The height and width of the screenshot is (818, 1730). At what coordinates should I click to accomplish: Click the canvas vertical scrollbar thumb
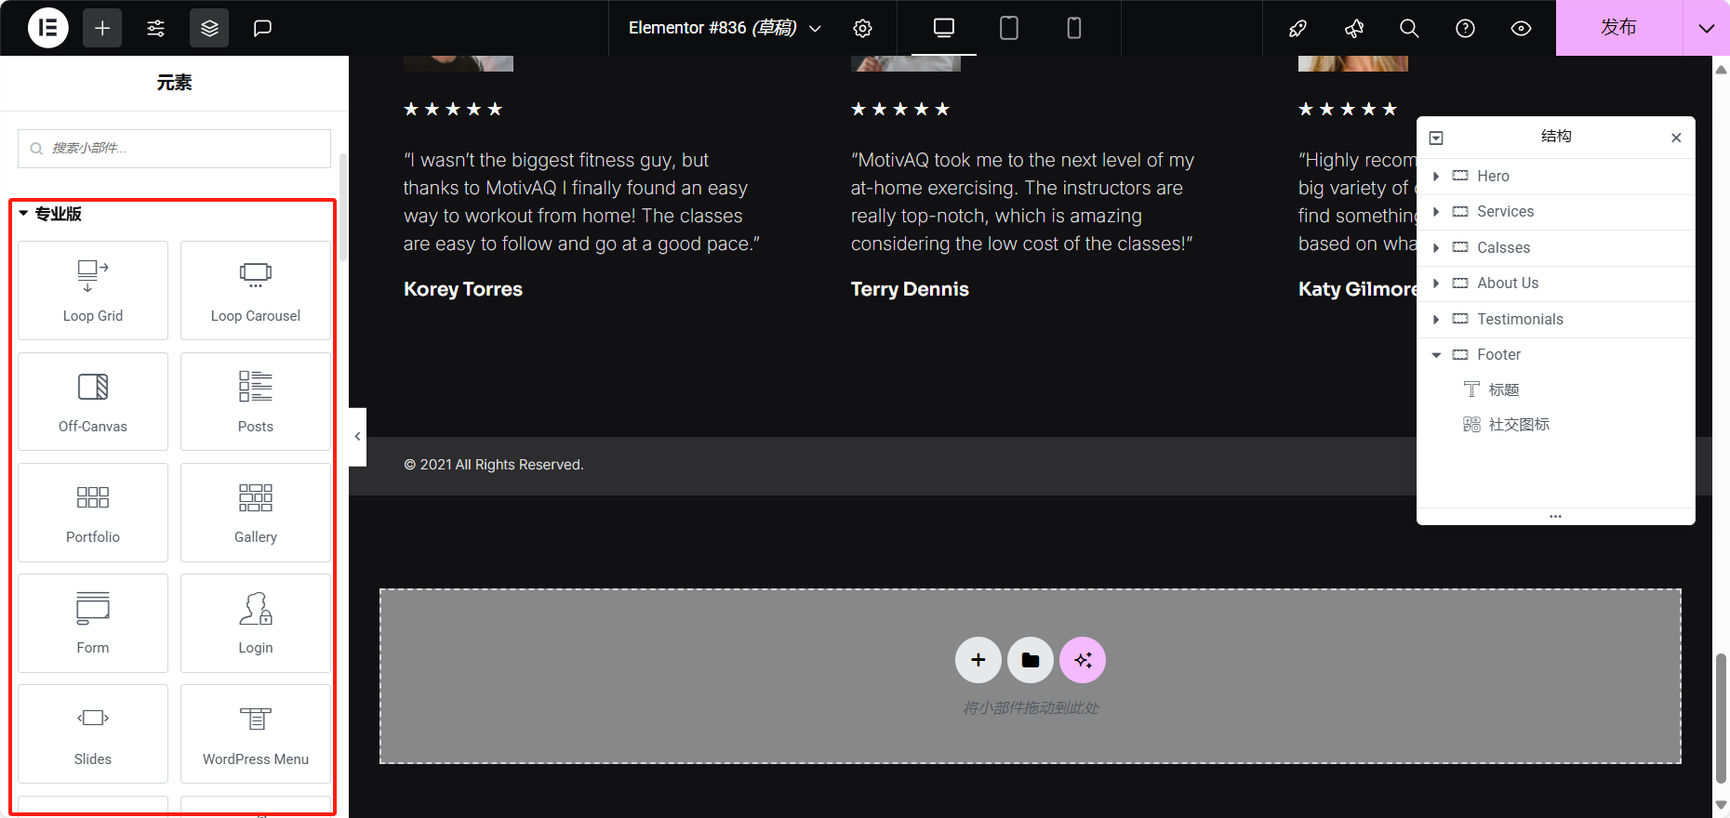pos(1721,719)
